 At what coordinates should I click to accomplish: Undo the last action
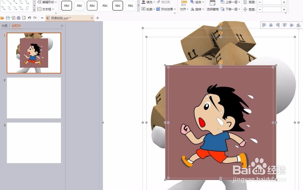(x=29, y=18)
